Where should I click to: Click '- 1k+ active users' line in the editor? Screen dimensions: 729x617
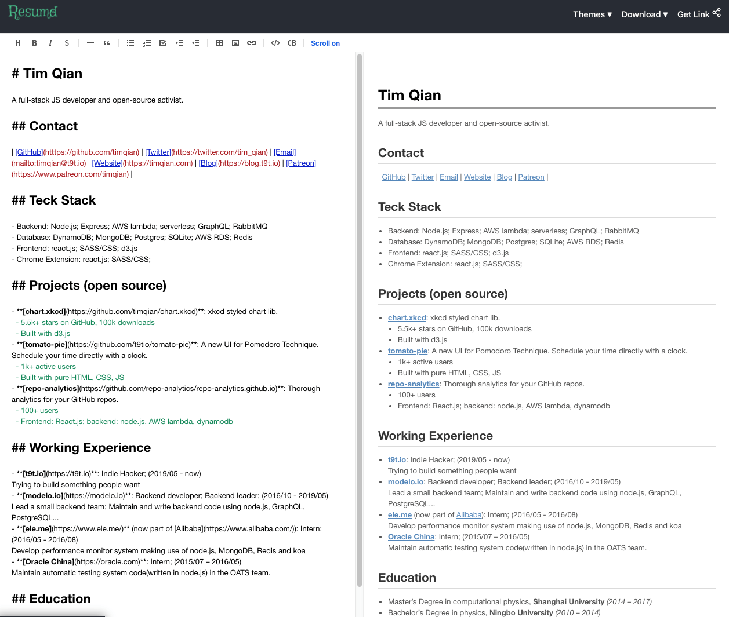46,367
